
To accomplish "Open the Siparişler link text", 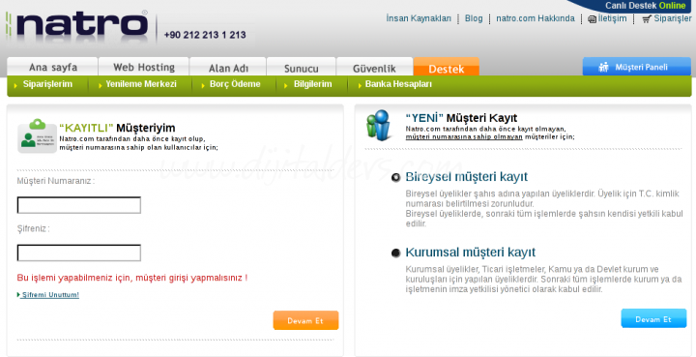I will coord(673,18).
